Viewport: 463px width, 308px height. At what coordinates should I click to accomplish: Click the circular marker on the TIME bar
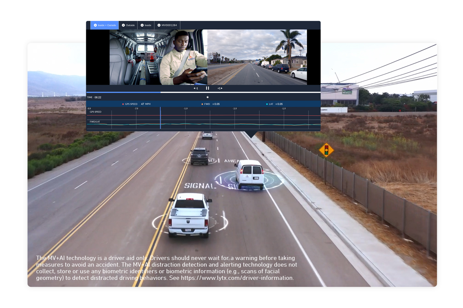[207, 97]
